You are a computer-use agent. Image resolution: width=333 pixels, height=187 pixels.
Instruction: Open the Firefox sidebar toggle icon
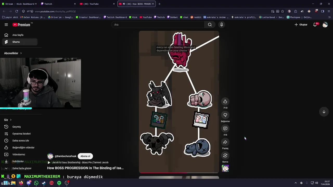[x=323, y=11]
